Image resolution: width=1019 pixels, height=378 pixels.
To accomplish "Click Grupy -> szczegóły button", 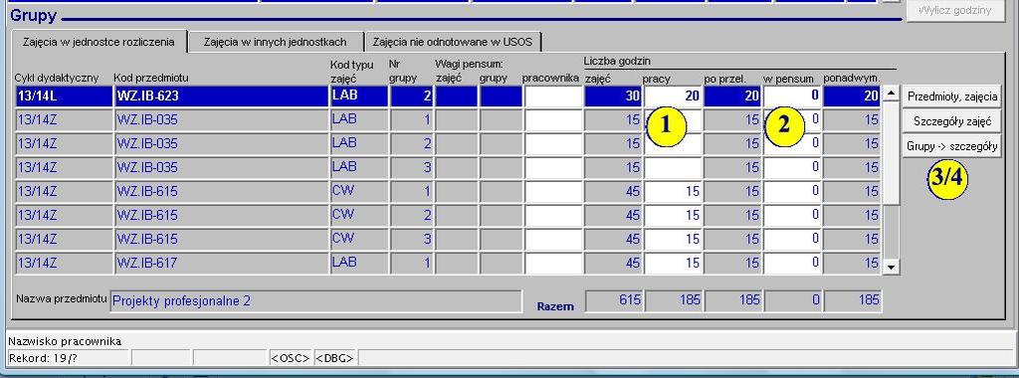I will point(952,146).
